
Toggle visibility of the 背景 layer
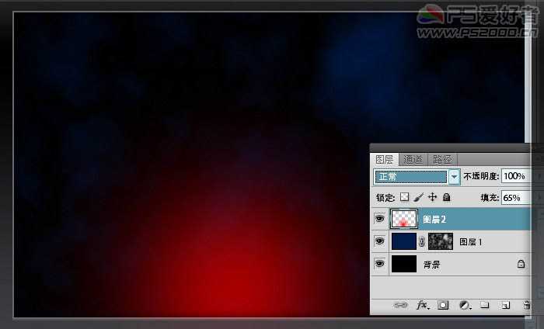[379, 264]
